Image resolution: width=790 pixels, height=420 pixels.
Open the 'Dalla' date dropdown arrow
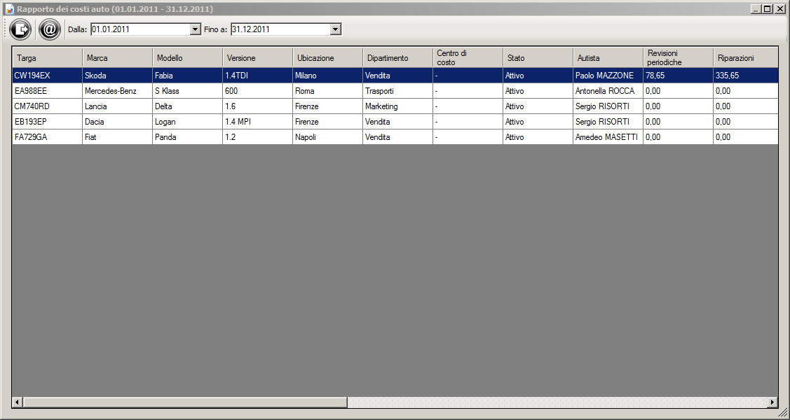(x=196, y=29)
